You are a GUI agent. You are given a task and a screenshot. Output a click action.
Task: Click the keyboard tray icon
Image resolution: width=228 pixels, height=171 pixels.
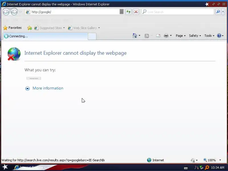(186, 168)
